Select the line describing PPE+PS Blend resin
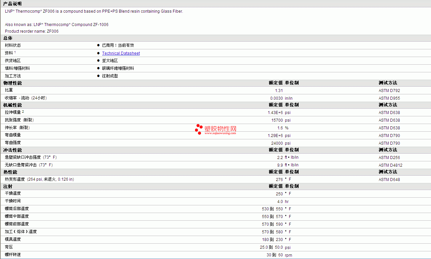Screen dimensions: 431x259 (x=94, y=11)
